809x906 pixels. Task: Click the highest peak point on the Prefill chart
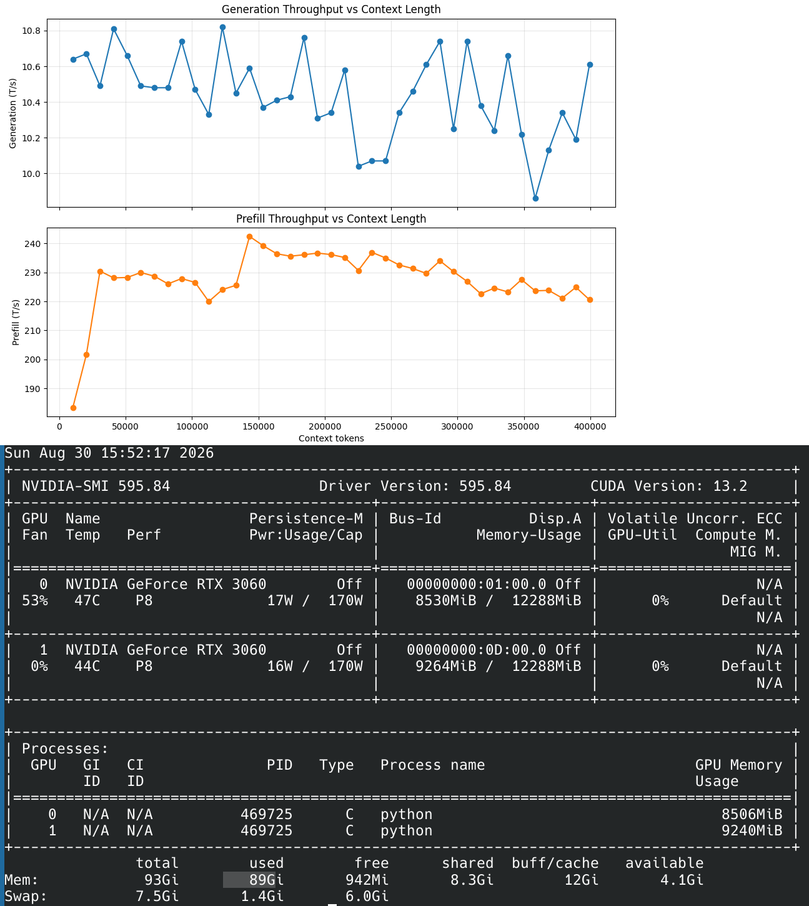pyautogui.click(x=249, y=236)
